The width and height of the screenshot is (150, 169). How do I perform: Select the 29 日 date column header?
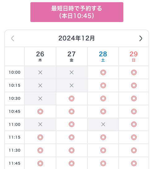tap(134, 56)
